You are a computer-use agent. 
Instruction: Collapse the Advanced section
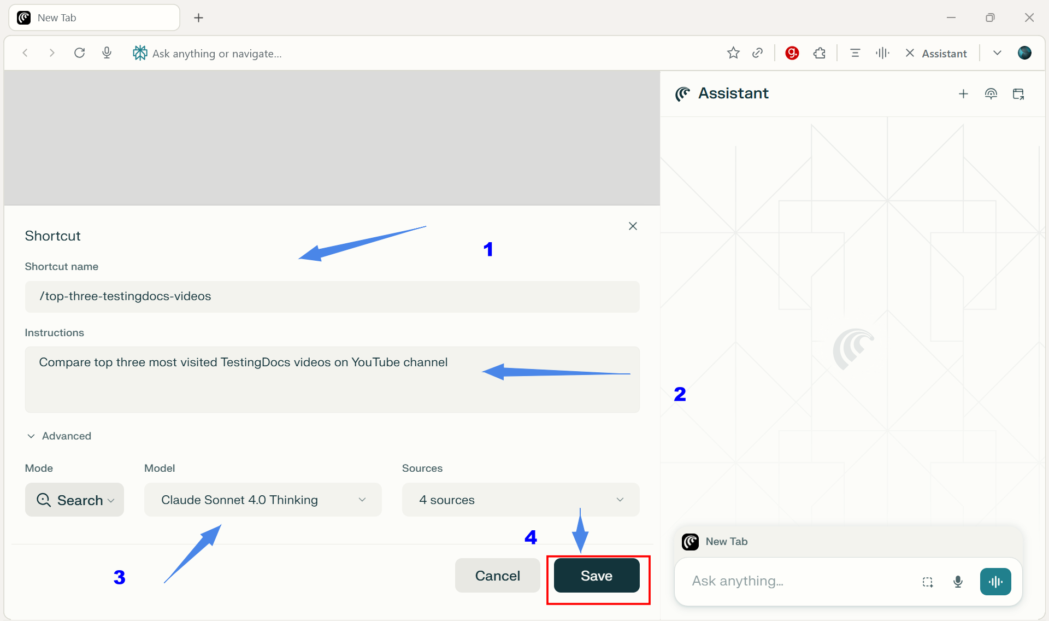[59, 436]
